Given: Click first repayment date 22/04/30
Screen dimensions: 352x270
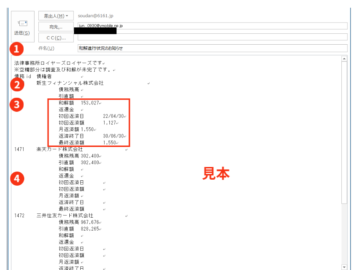Looking at the screenshot, I should pos(113,116).
